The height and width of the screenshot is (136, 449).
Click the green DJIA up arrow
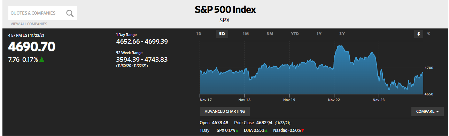(266, 130)
